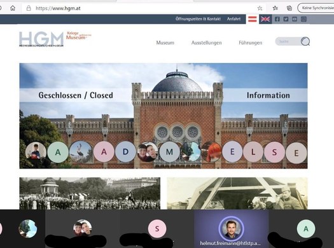
Task: Open the HGM Twitter page icon
Action: 286,19
